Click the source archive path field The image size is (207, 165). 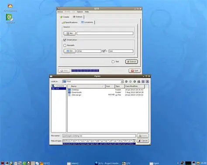click(x=105, y=34)
